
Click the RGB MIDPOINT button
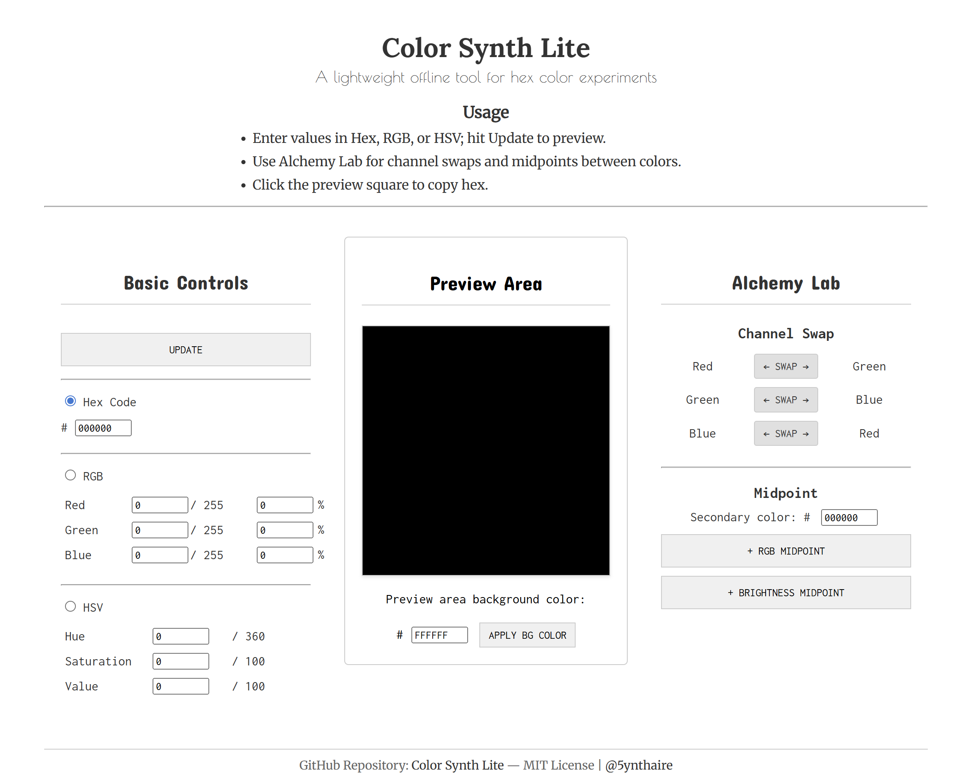tap(785, 551)
